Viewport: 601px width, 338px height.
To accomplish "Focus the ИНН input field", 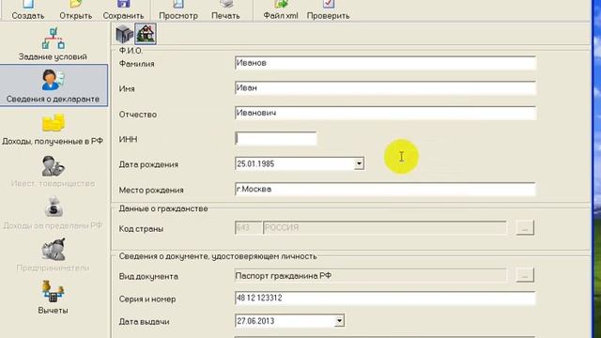I will point(275,138).
